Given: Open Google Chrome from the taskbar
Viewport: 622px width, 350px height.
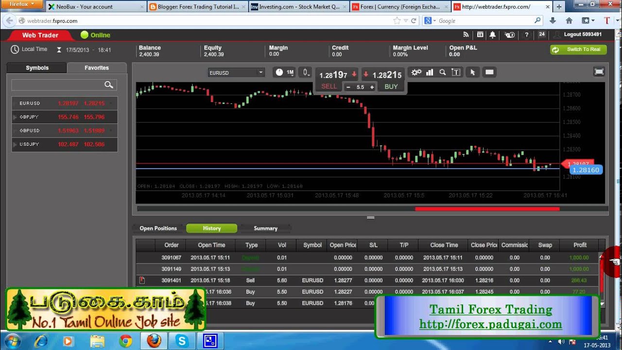Looking at the screenshot, I should tap(126, 341).
